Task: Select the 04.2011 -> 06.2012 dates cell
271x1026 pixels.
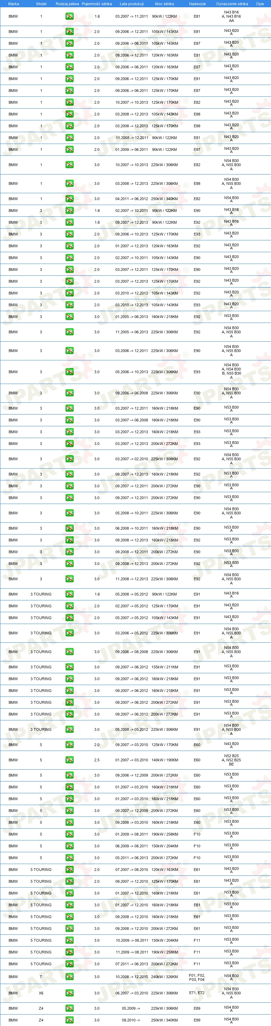Action: [132, 199]
